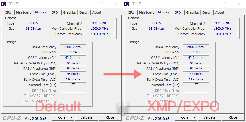Click the 40 clocks tRCD value in left window
The height and width of the screenshot is (122, 246).
(73, 63)
